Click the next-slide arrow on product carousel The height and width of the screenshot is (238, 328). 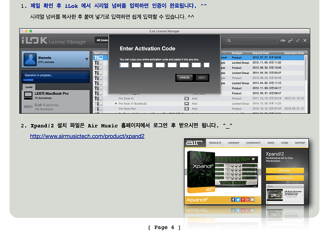click(x=259, y=172)
